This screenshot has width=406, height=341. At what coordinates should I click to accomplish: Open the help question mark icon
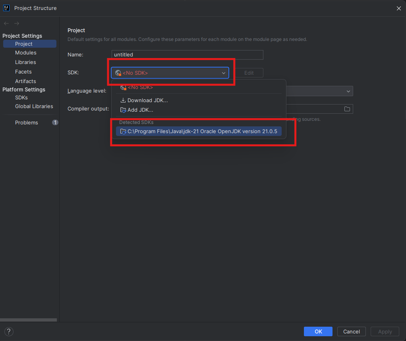(9, 331)
